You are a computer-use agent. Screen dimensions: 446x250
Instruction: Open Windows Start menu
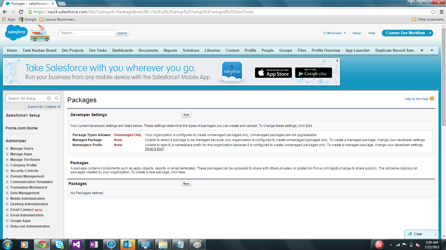click(8, 245)
